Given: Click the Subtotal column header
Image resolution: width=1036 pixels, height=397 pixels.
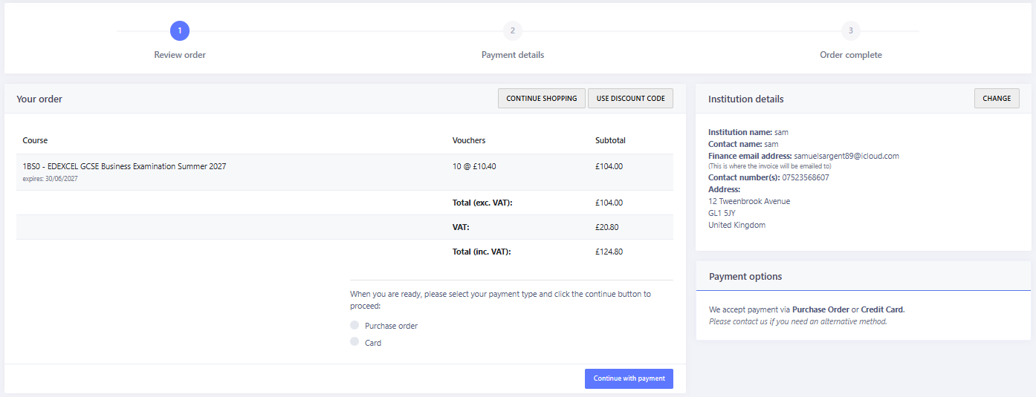Looking at the screenshot, I should pyautogui.click(x=610, y=140).
